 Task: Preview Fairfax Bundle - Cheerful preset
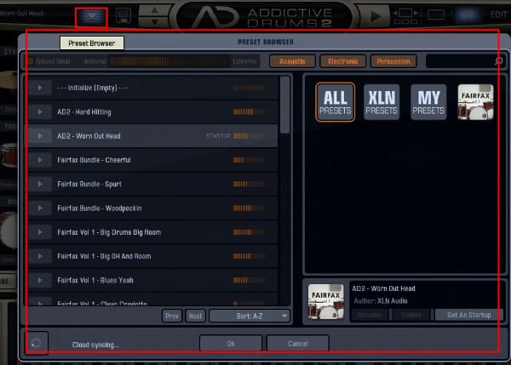[40, 160]
